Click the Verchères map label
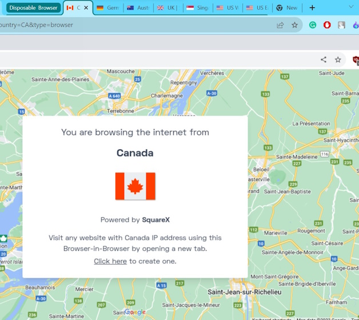 [212, 73]
